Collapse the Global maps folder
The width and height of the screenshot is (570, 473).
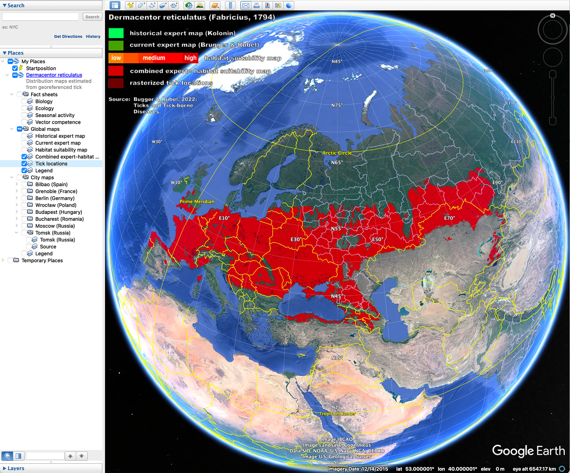[12, 129]
